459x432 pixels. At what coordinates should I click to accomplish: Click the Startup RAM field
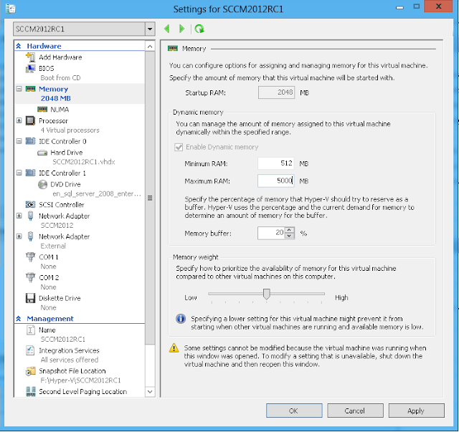pyautogui.click(x=276, y=92)
